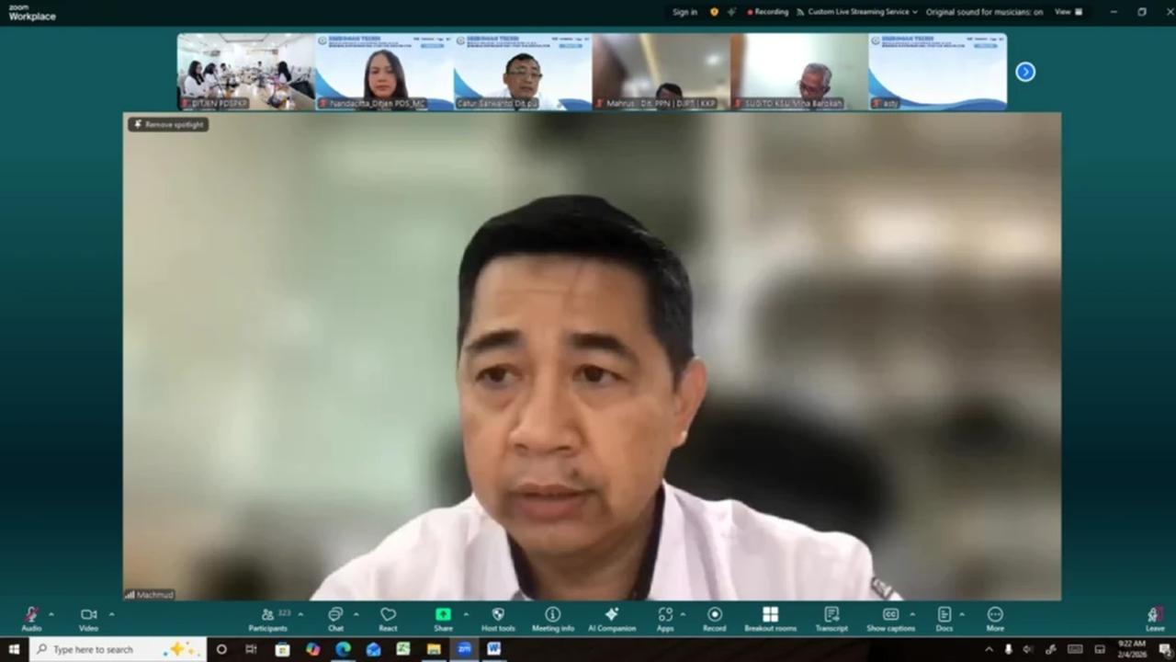Open Word from taskbar
Viewport: 1176px width, 662px height.
coord(493,649)
